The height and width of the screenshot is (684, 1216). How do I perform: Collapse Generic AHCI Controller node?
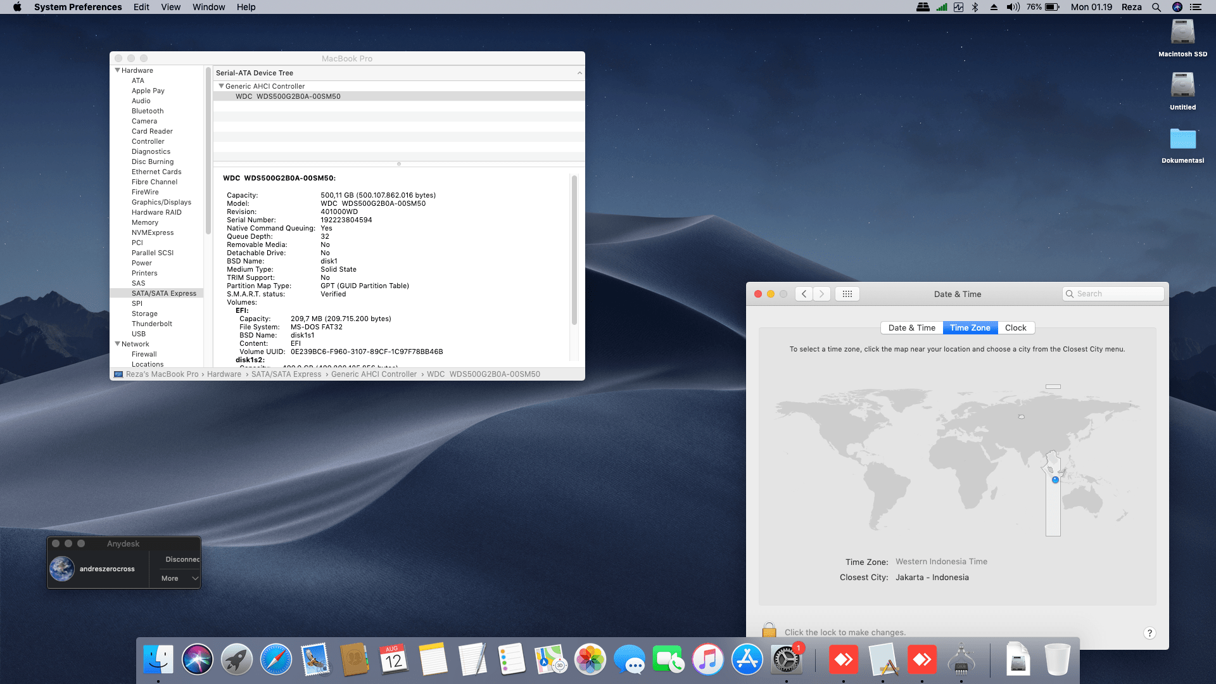[x=221, y=86]
